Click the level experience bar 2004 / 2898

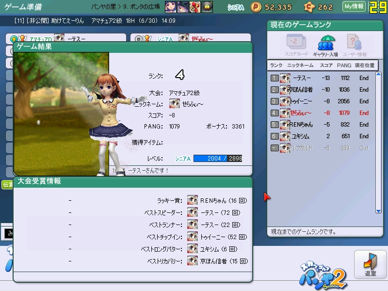(x=218, y=159)
